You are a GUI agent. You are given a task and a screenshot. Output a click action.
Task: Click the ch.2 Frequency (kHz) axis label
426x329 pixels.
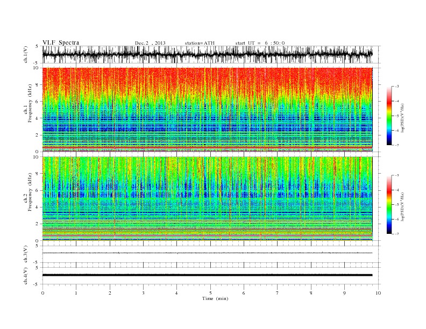(28, 191)
